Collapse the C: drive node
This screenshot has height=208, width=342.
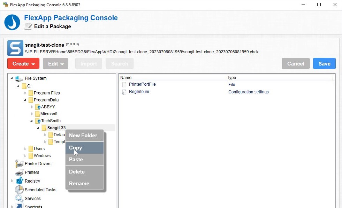click(18, 86)
